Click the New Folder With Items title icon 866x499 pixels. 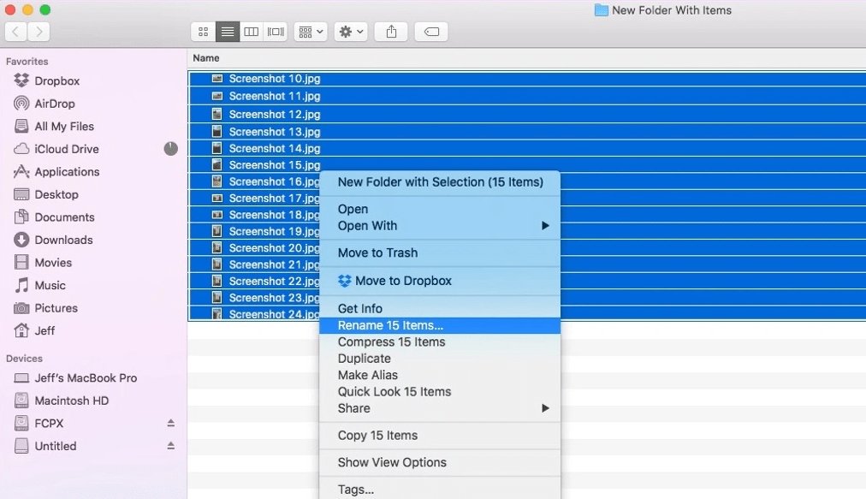tap(601, 10)
